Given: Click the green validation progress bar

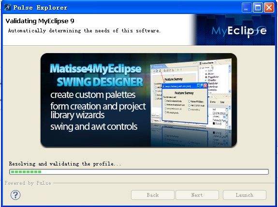Looking at the screenshot, I should (x=139, y=172).
